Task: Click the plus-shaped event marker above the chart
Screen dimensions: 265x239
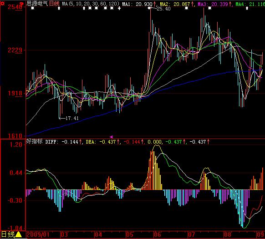Action: click(119, 8)
